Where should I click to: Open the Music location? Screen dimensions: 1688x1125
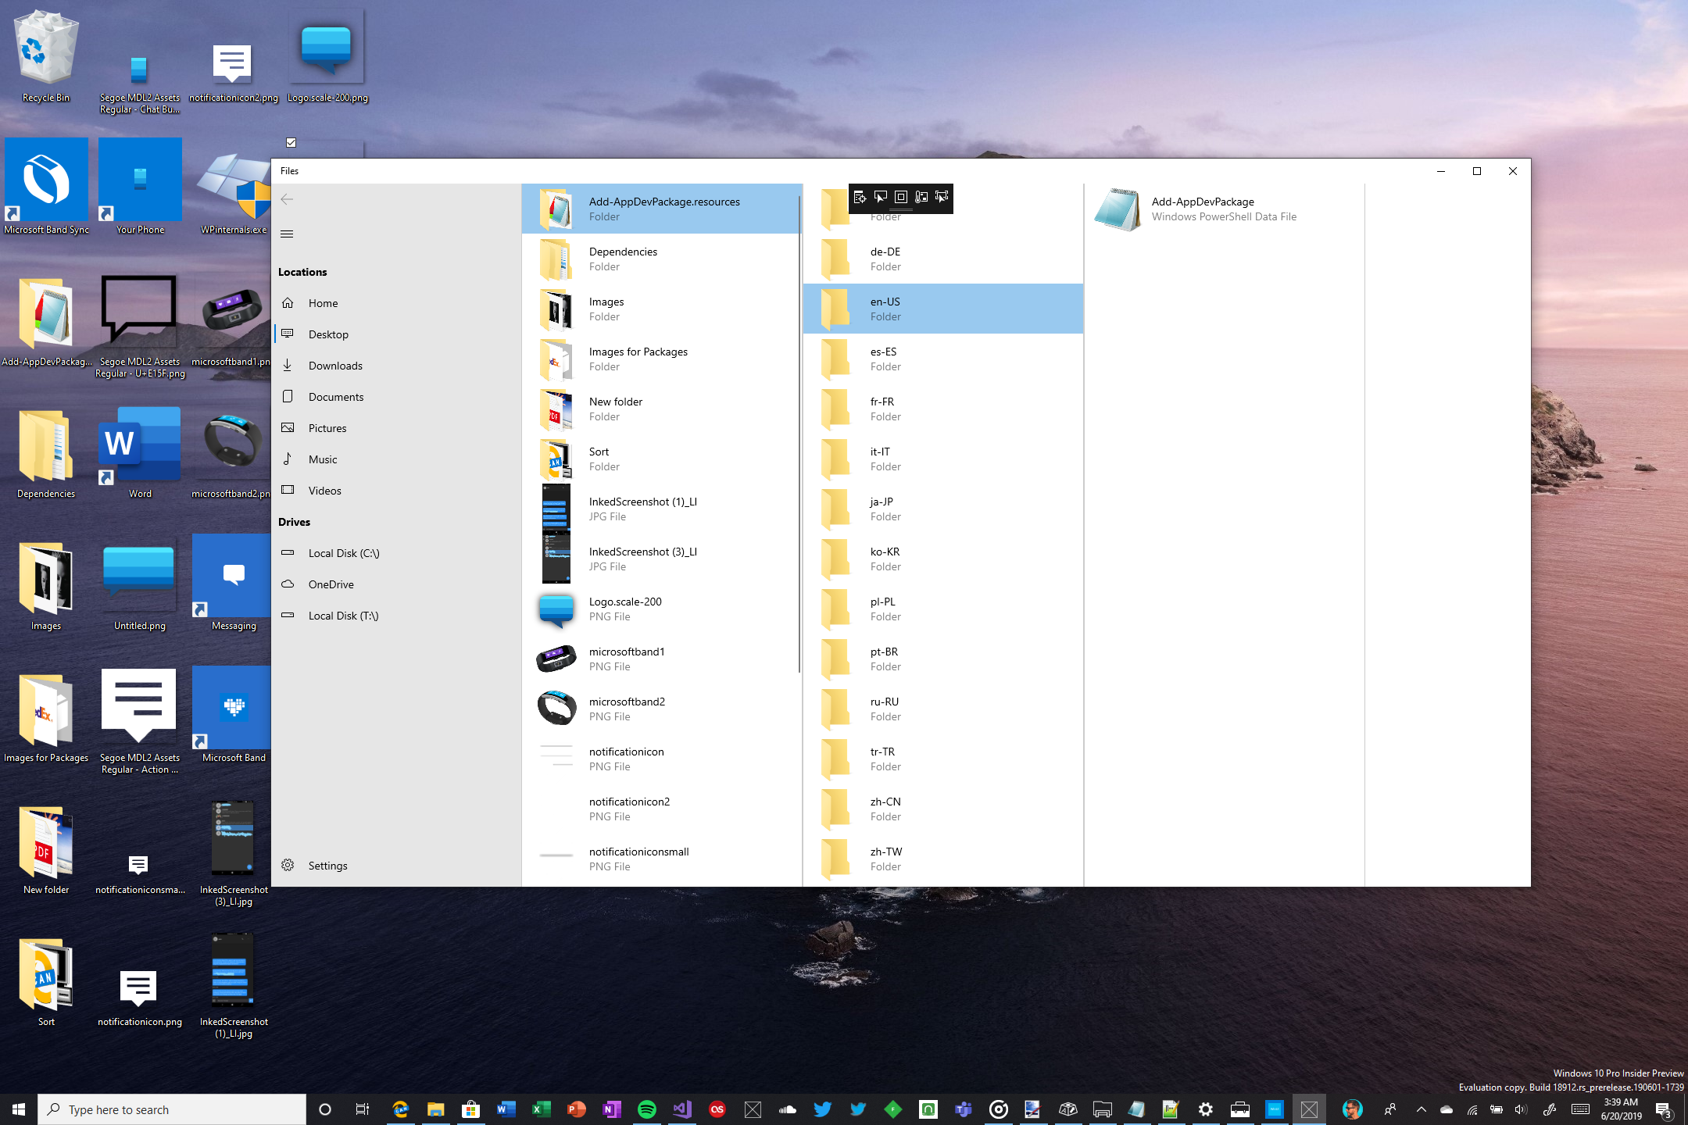tap(396, 459)
